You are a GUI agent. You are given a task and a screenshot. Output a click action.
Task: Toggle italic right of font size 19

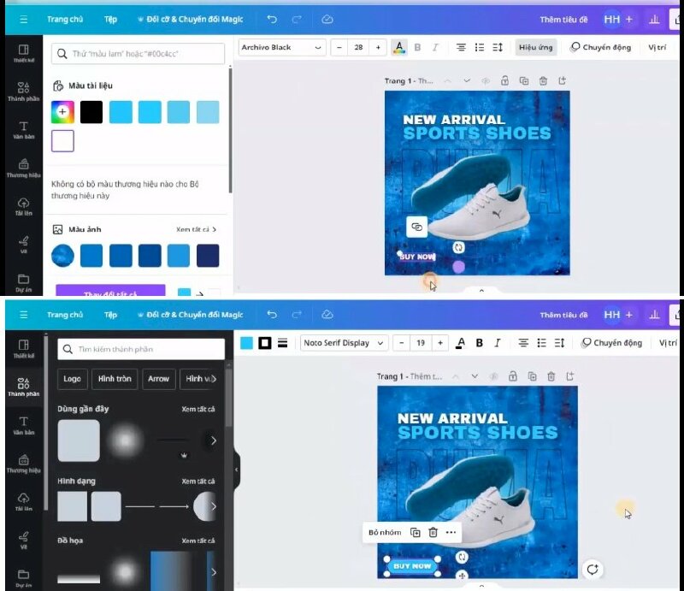[497, 343]
